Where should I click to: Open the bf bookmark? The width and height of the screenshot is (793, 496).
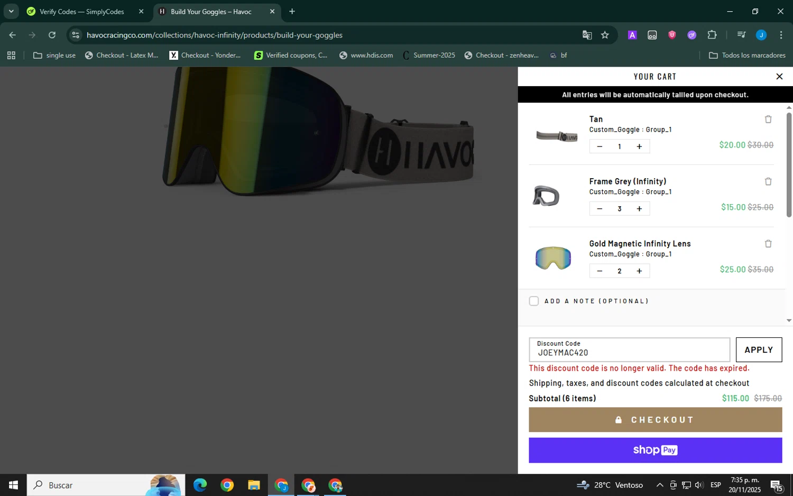tap(558, 55)
